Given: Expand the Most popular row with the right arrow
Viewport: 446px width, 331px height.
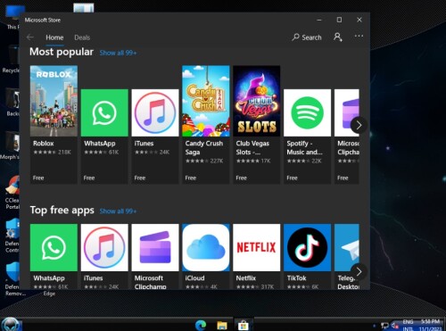Looking at the screenshot, I should click(x=359, y=125).
